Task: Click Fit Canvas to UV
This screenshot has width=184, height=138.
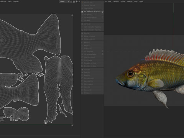Action: pos(92,39)
